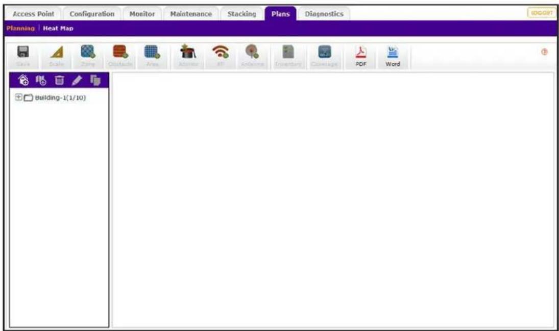Open the Diagnostics tab
The image size is (559, 331).
click(x=324, y=14)
